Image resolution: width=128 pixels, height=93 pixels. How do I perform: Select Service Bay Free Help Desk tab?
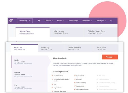click(x=106, y=48)
